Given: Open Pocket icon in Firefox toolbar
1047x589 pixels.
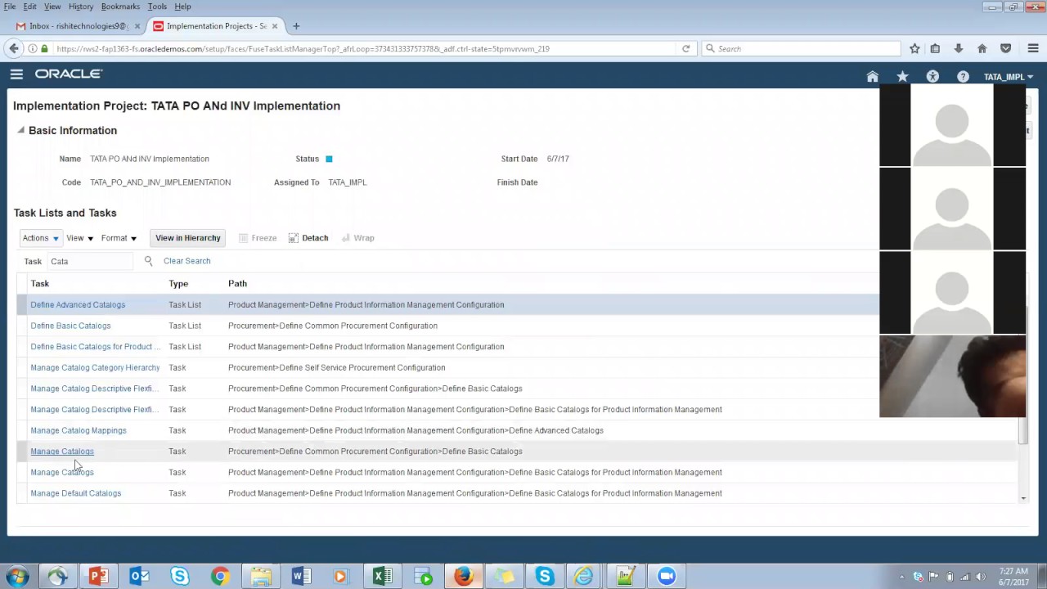Looking at the screenshot, I should [x=1006, y=48].
